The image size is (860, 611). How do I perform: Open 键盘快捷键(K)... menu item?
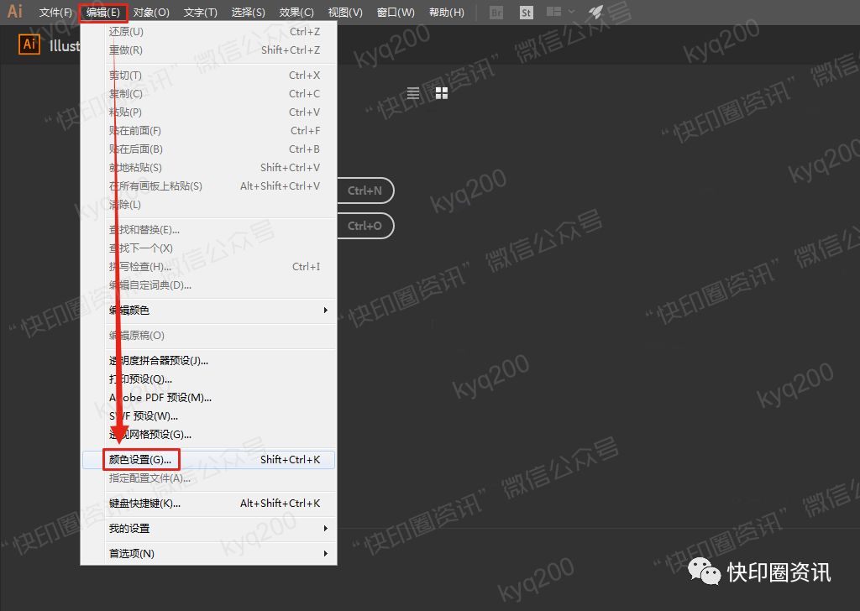[208, 503]
